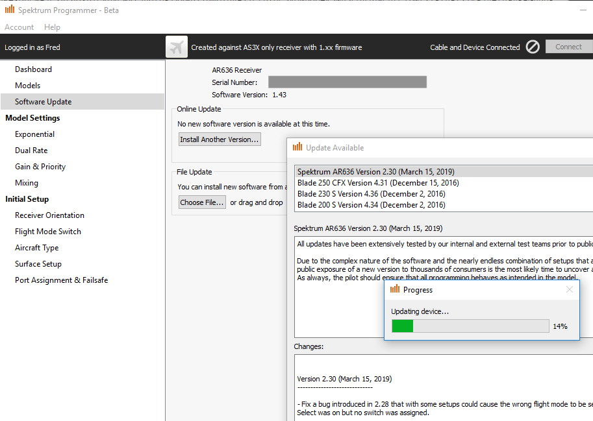Open the Help menu
Viewport: 593px width, 421px height.
(52, 27)
